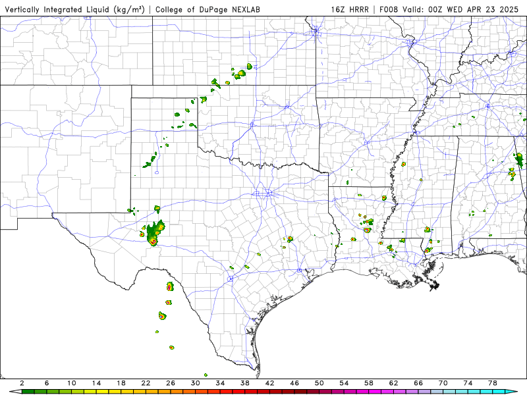Click the 'Vertically Integrated Liquid (kg/m²)' title text
Screen dimensions: 527x395
coord(74,9)
